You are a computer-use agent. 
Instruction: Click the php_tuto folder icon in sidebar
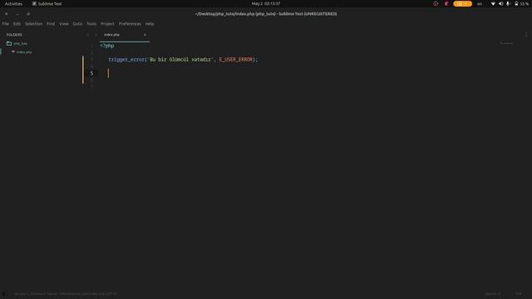[9, 43]
